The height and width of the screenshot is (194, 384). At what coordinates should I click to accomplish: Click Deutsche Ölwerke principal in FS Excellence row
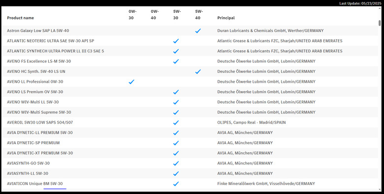(x=266, y=61)
